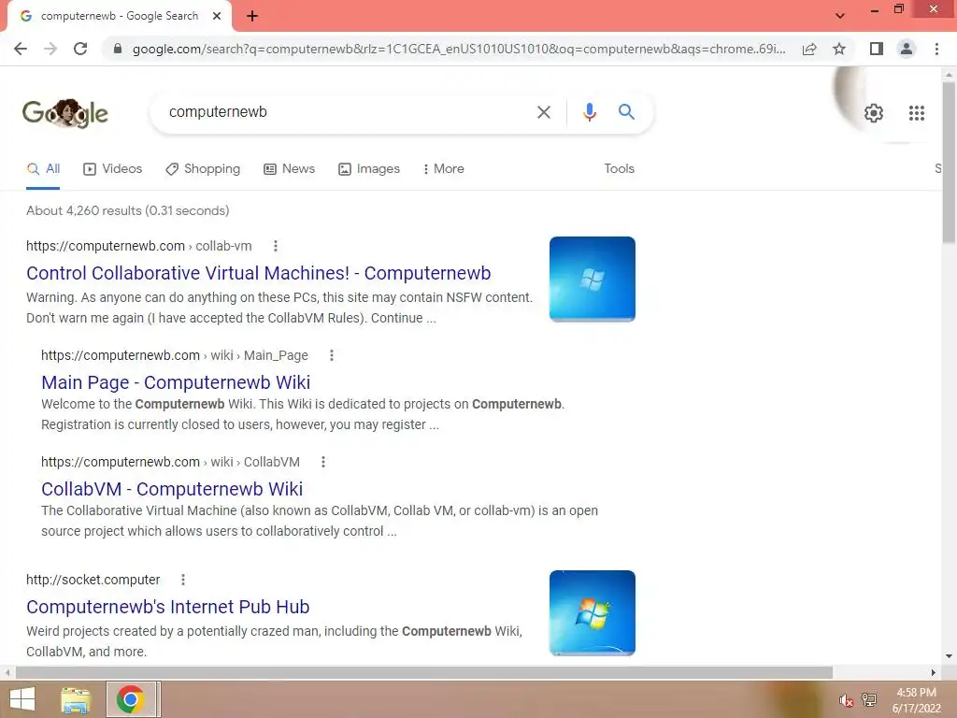Open search Tools options
This screenshot has width=957, height=718.
point(619,168)
